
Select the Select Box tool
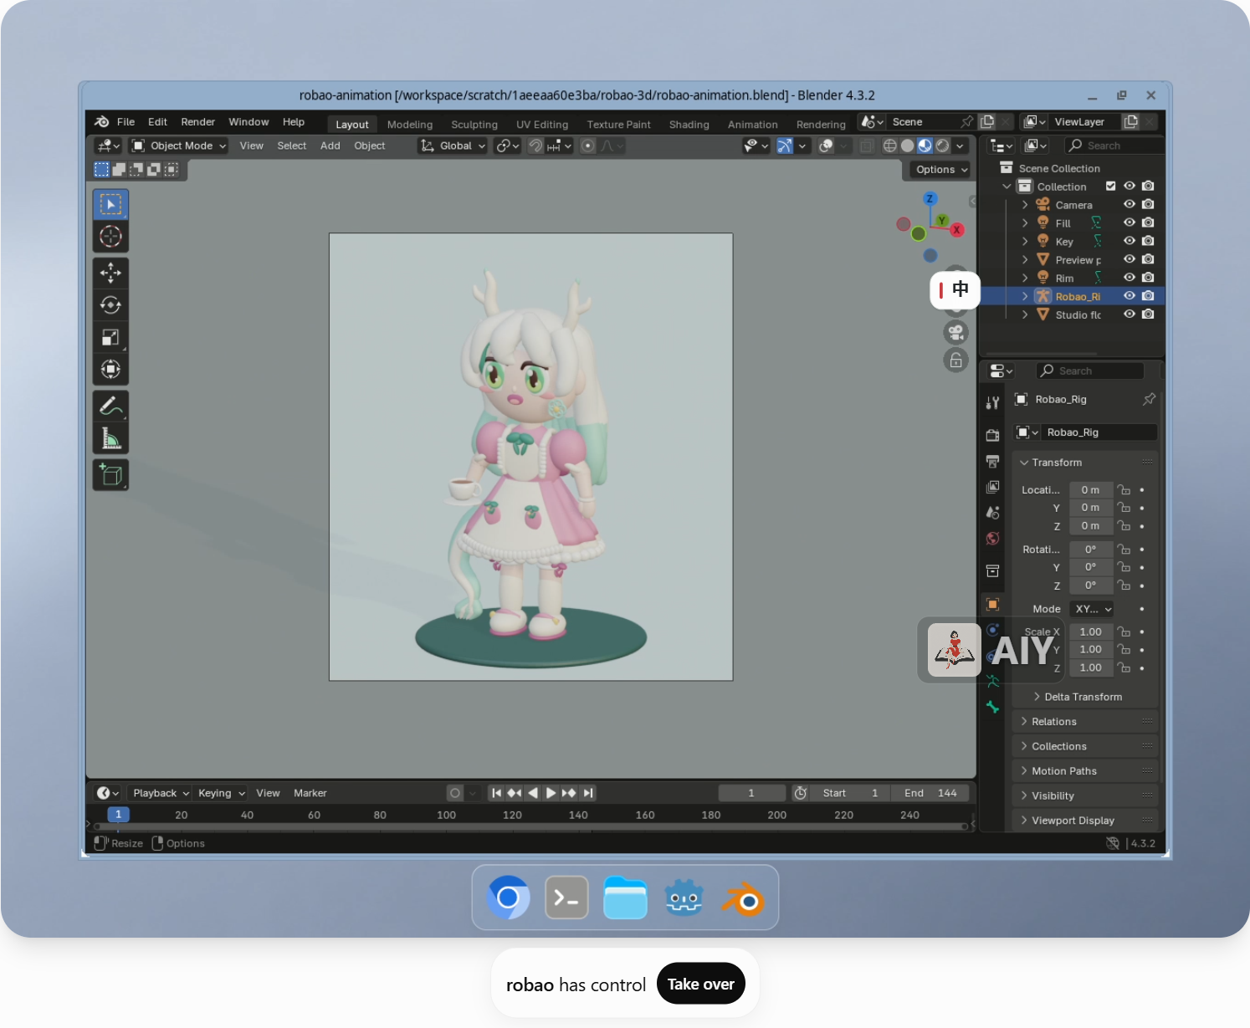tap(110, 204)
